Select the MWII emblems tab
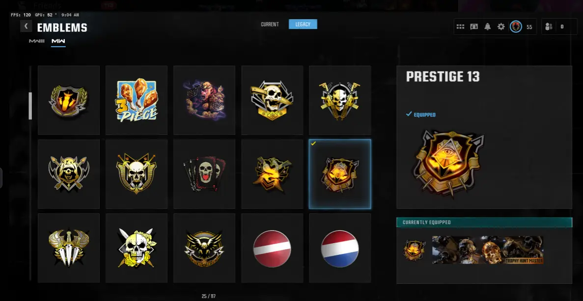583x301 pixels. click(58, 41)
